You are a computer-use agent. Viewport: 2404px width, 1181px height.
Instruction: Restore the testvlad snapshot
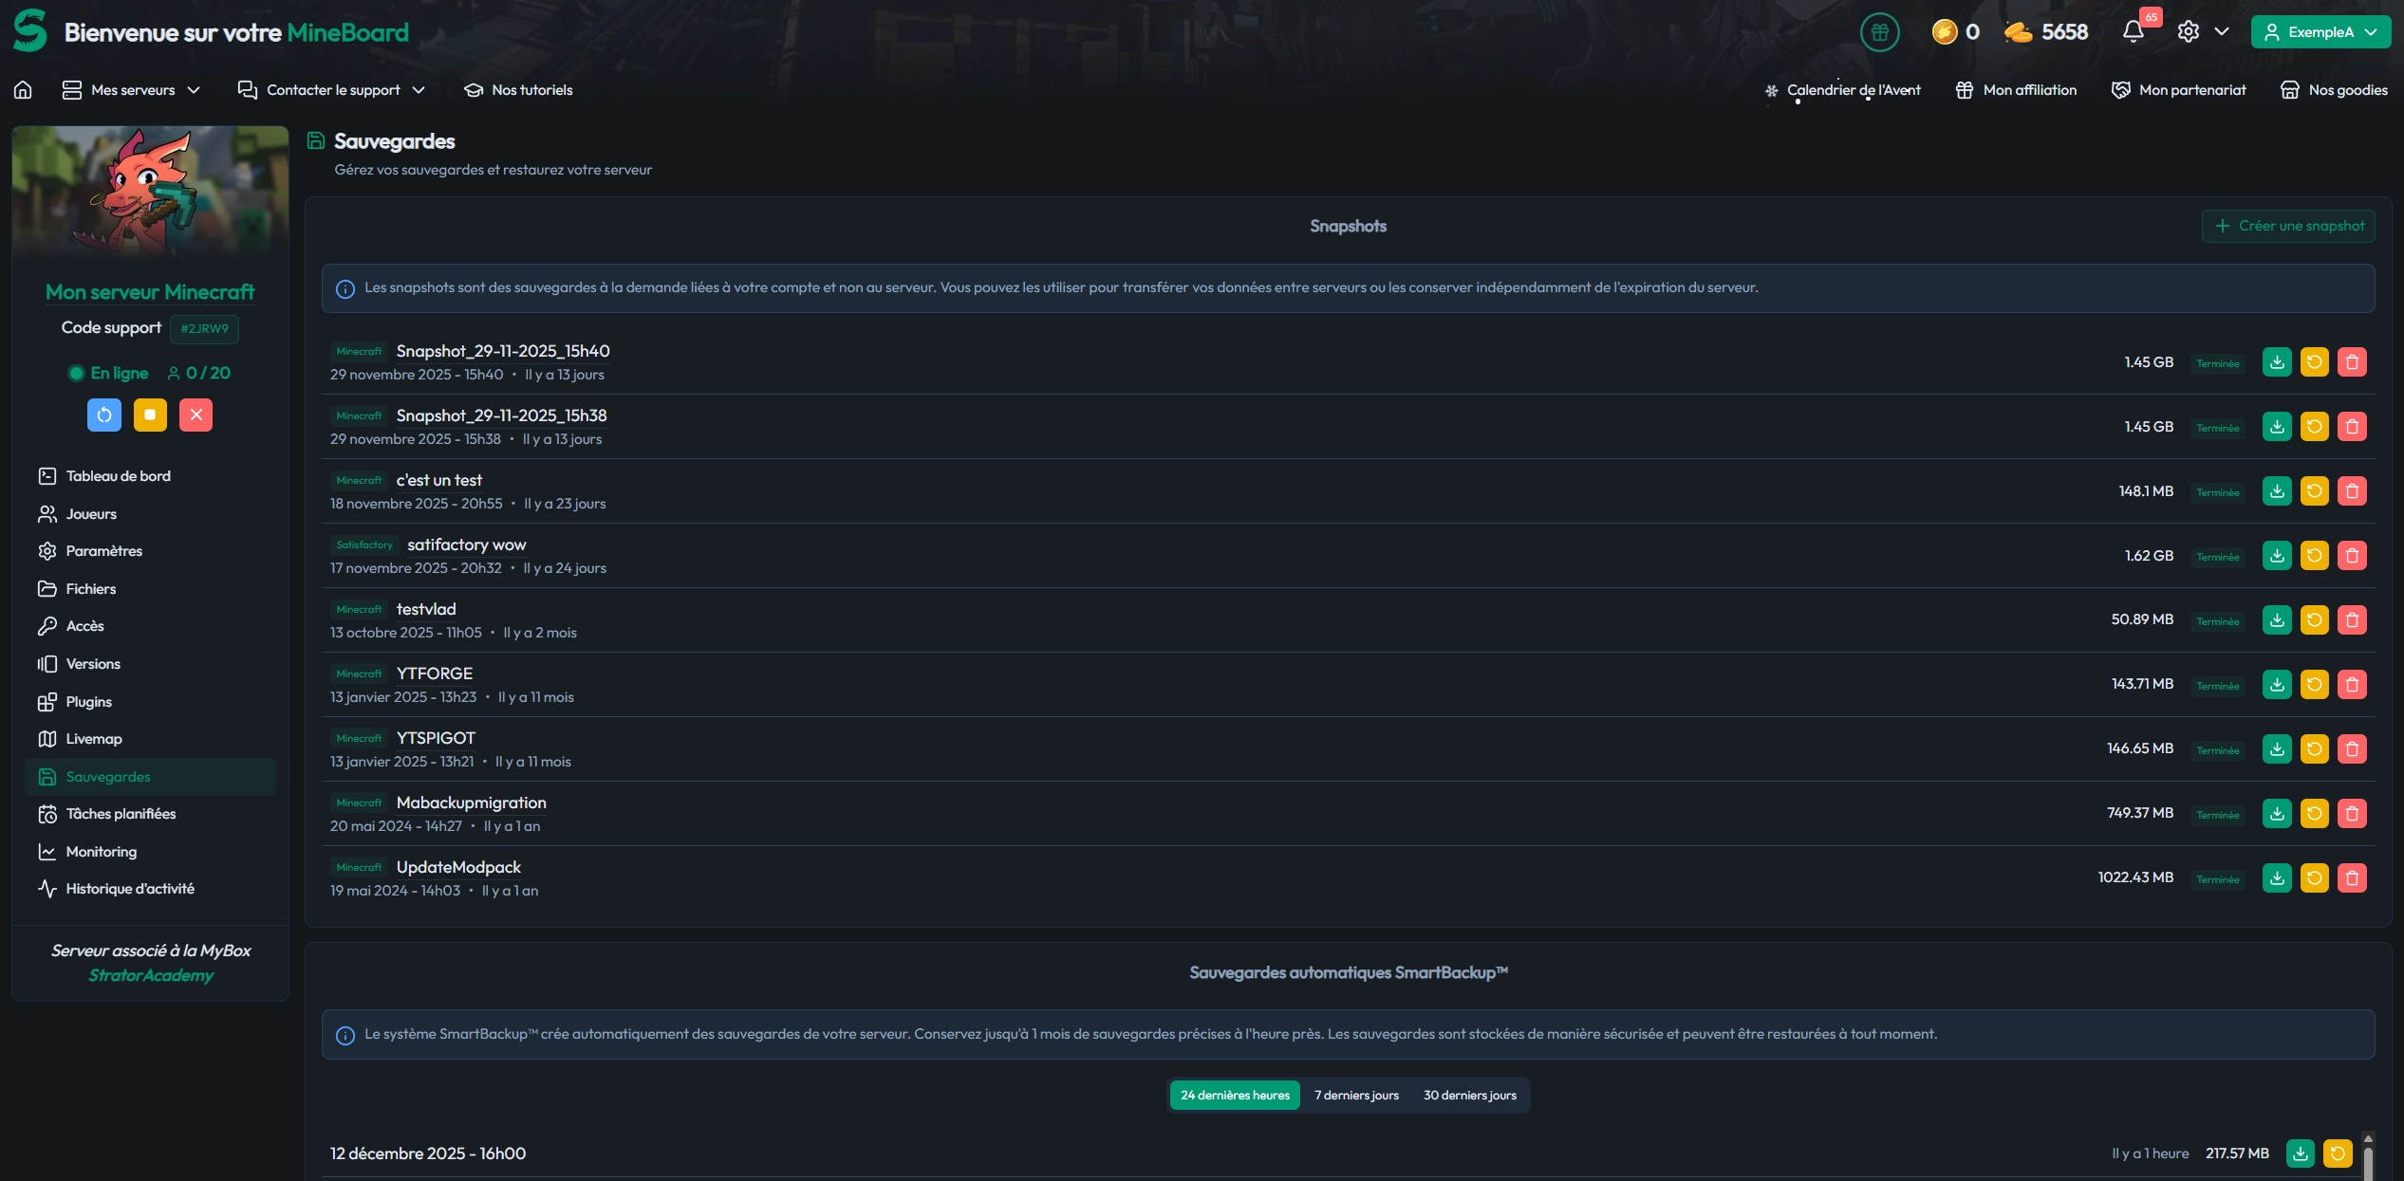[x=2314, y=620]
